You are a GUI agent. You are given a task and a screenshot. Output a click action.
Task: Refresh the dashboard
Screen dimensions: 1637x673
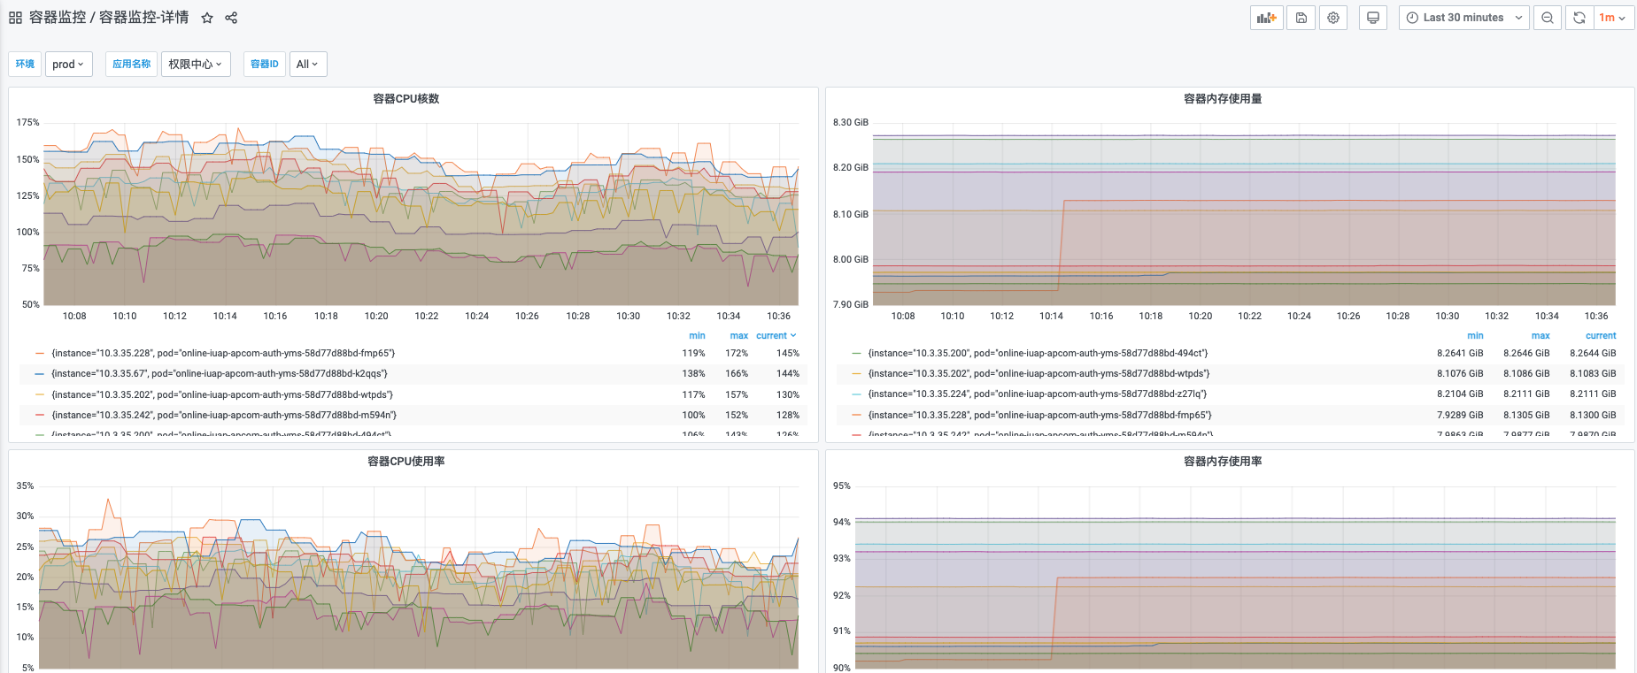click(1579, 18)
